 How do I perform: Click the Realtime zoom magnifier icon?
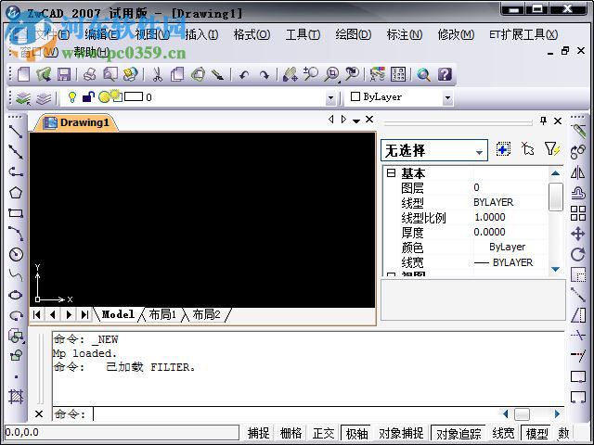(x=311, y=73)
